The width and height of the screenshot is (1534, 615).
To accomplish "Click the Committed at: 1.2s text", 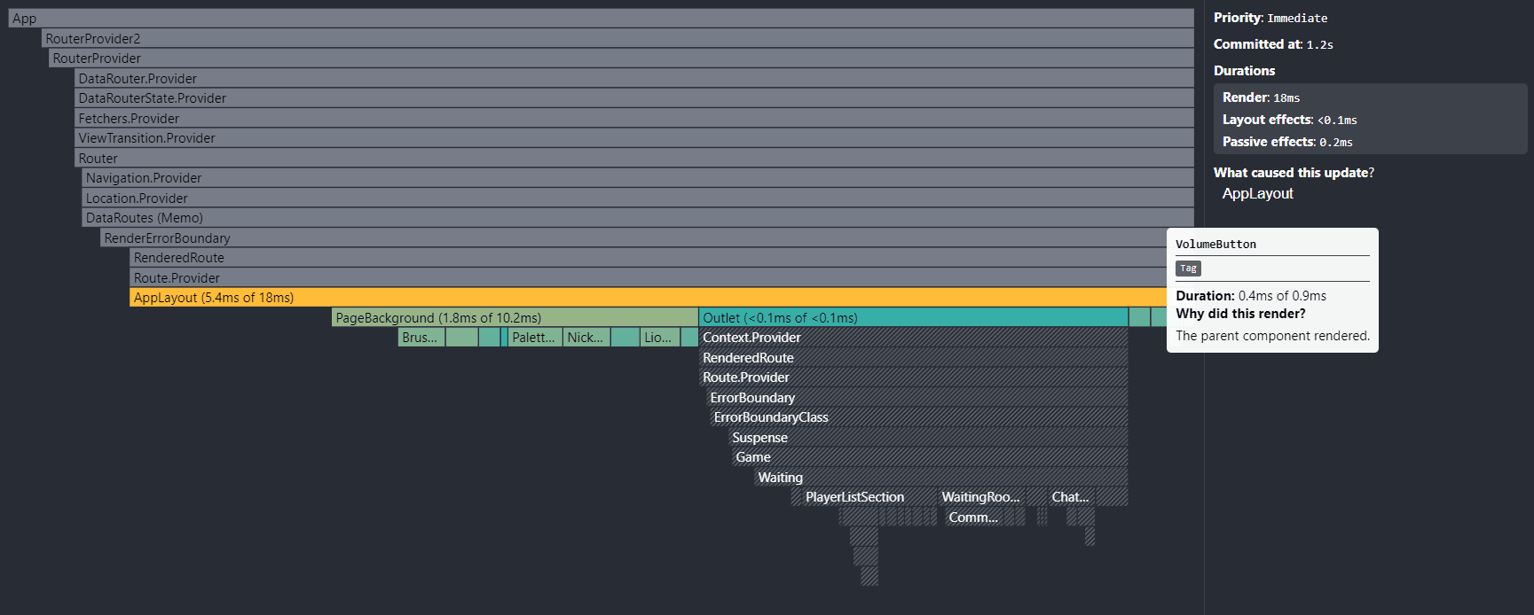I will (x=1273, y=44).
